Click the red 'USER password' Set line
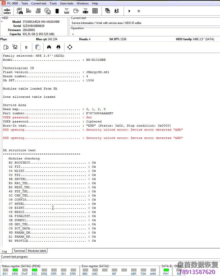 pyautogui.click(x=47, y=117)
